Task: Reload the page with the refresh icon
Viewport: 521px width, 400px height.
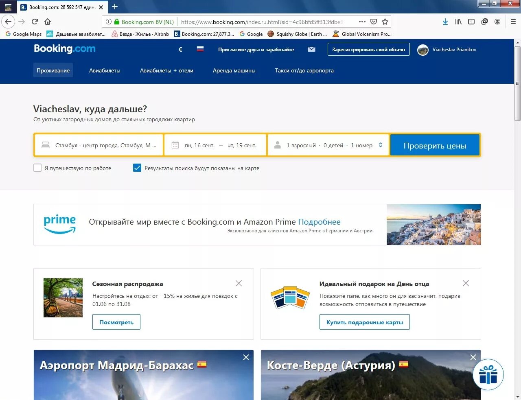Action: pos(35,22)
